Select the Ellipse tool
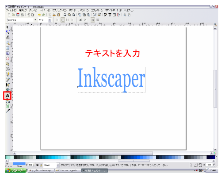The height and width of the screenshot is (177, 221). (x=8, y=58)
